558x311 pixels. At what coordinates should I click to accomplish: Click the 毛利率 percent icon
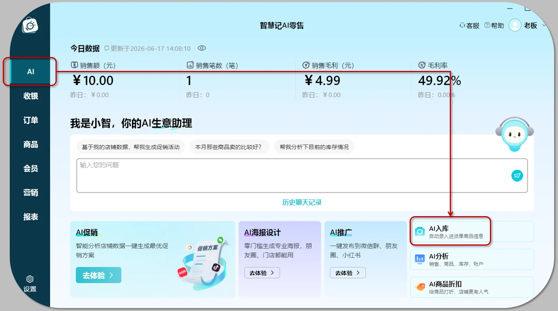pos(422,65)
